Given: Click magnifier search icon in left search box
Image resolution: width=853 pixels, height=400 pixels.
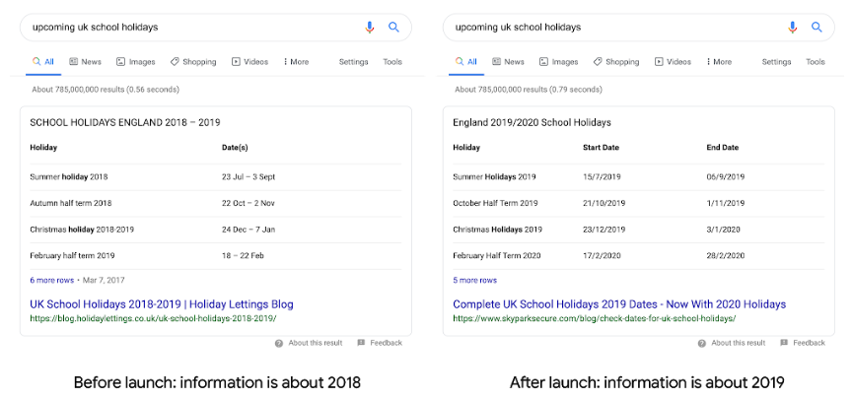Looking at the screenshot, I should point(393,28).
